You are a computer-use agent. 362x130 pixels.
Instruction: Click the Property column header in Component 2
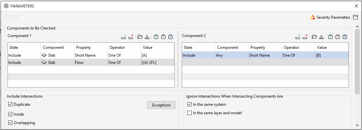(265, 47)
